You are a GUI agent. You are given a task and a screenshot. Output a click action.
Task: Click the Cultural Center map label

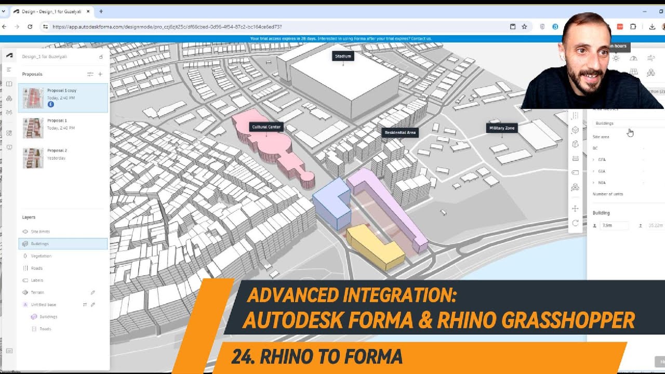point(267,127)
